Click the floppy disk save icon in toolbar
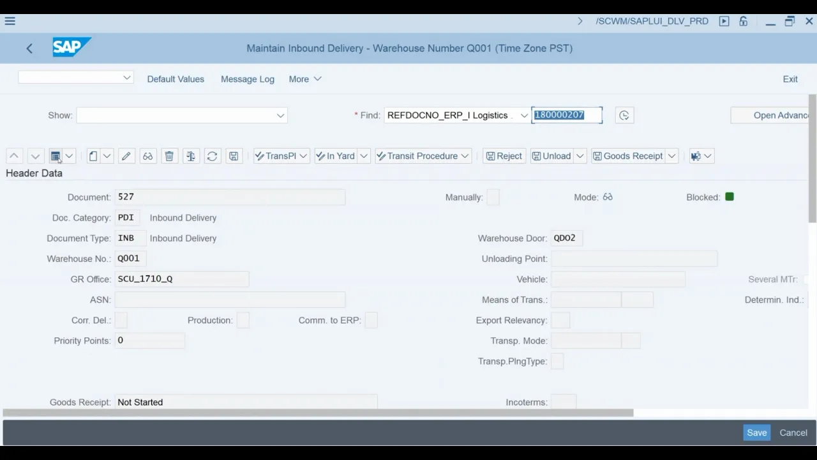This screenshot has height=460, width=817. 234,156
